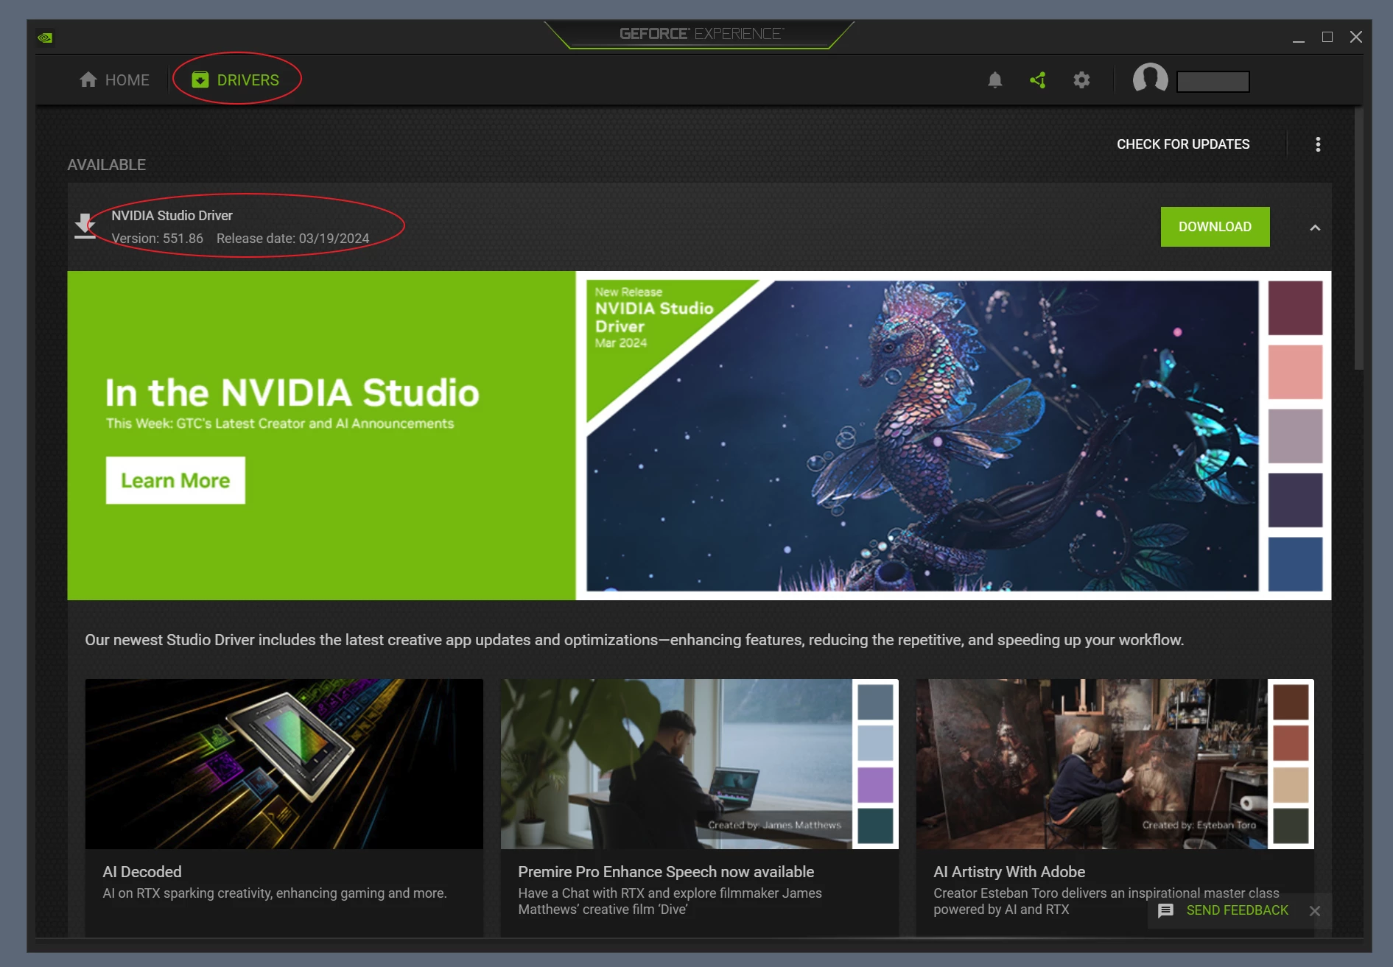Click the NVIDIA logo icon in title bar
This screenshot has height=967, width=1393.
tap(45, 38)
